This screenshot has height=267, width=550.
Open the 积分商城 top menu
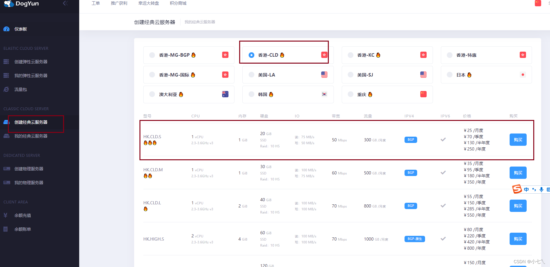tap(178, 3)
